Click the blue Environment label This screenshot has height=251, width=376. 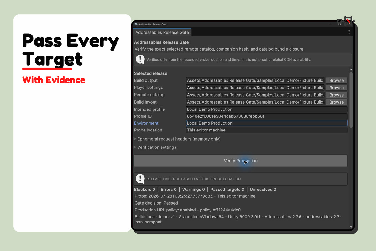coord(146,123)
